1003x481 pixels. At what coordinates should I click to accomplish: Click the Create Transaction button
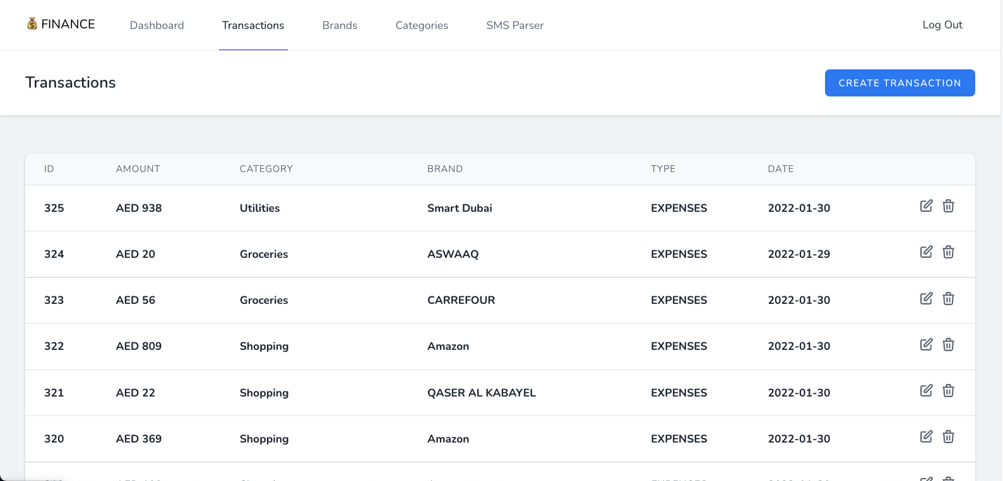coord(899,83)
